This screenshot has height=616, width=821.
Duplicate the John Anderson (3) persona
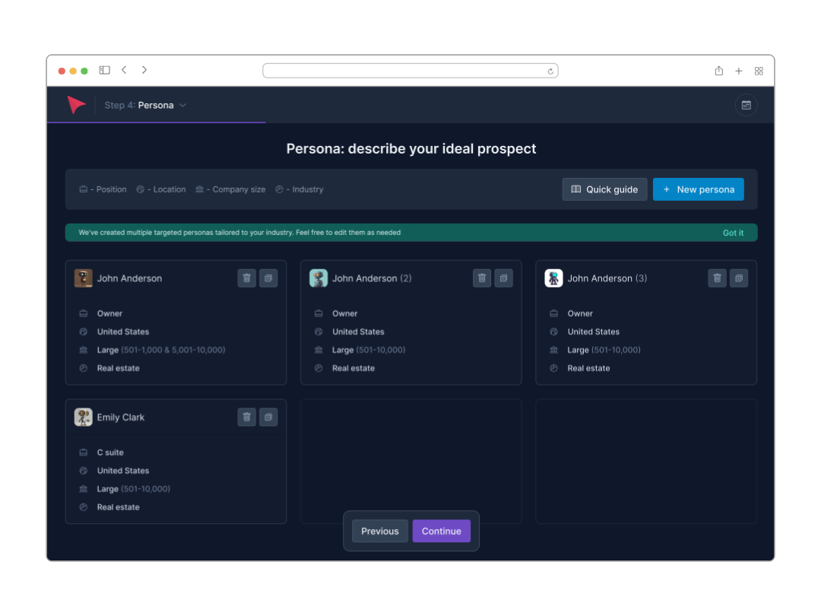click(738, 278)
